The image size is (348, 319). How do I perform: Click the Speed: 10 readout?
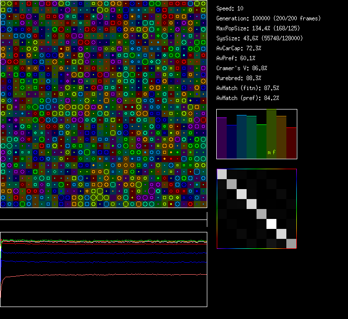(x=230, y=8)
